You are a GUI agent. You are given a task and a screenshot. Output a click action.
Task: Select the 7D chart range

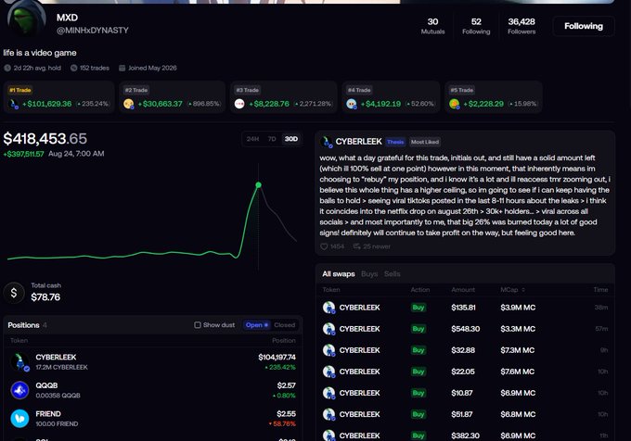coord(272,139)
